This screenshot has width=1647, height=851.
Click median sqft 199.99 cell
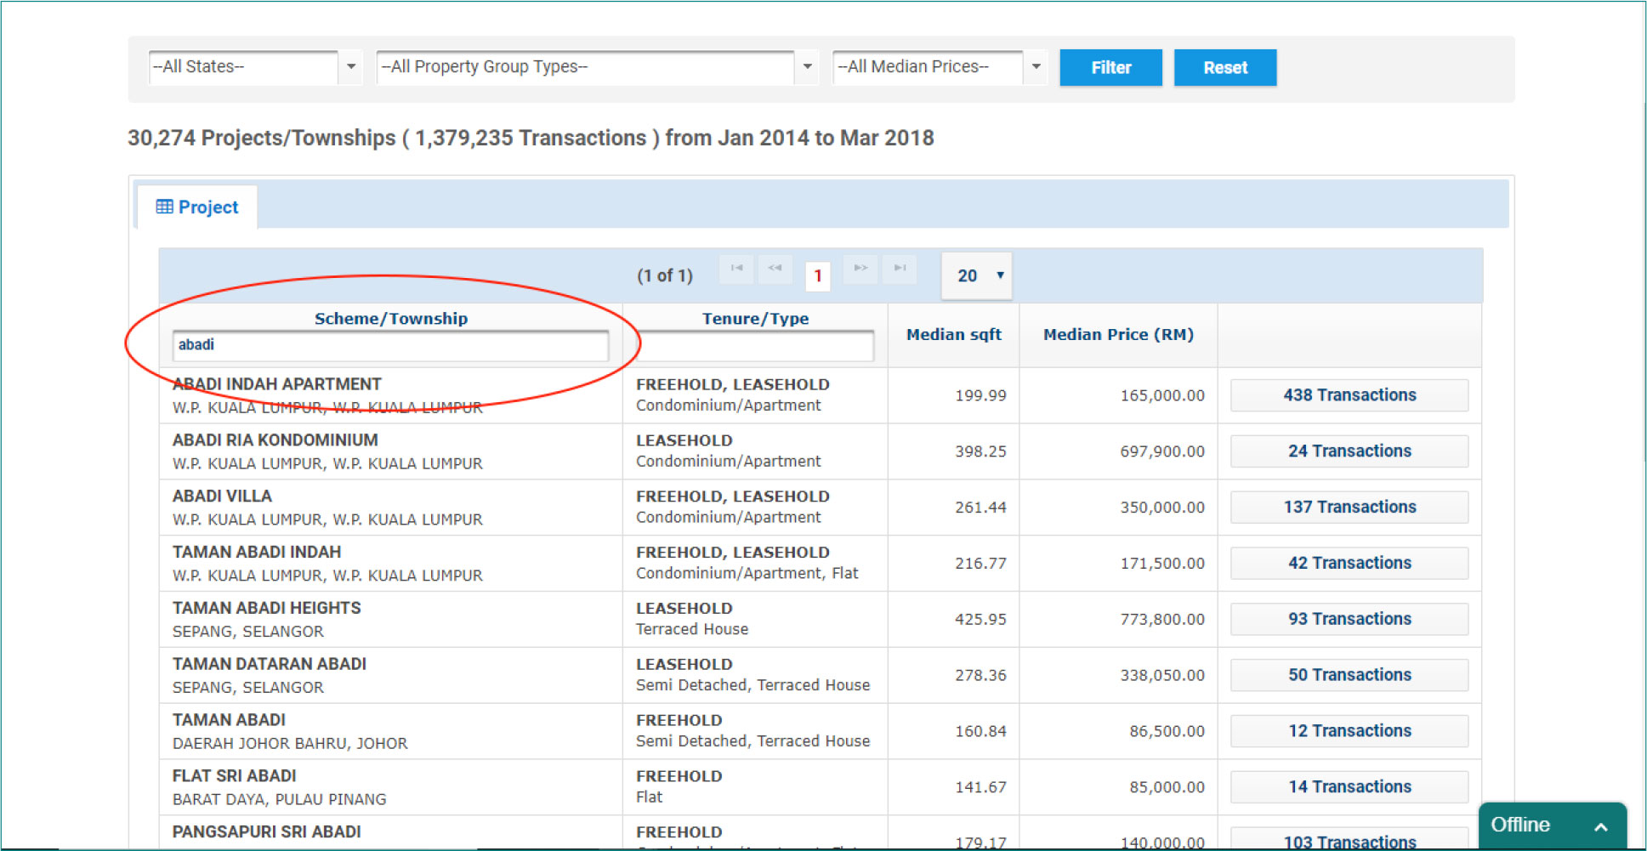[x=980, y=395]
